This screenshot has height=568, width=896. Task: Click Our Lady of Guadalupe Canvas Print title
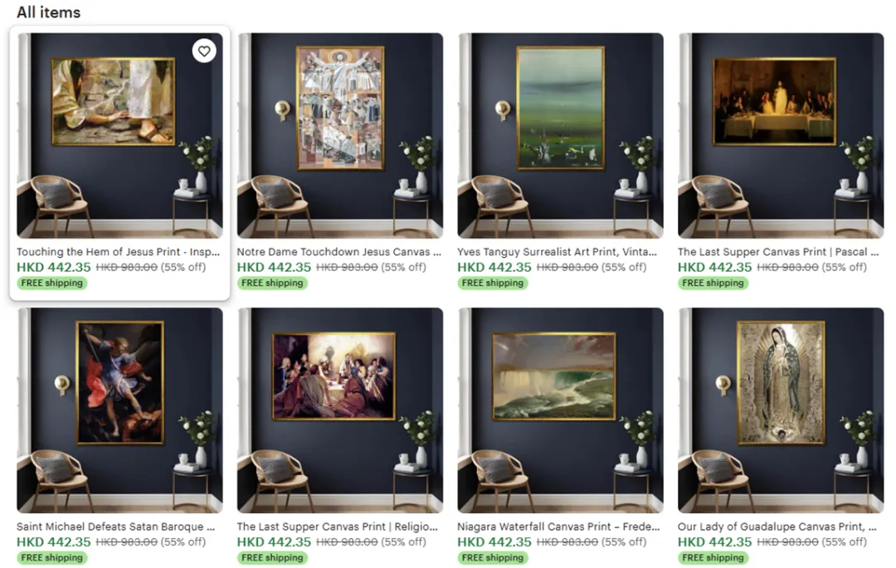point(777,527)
